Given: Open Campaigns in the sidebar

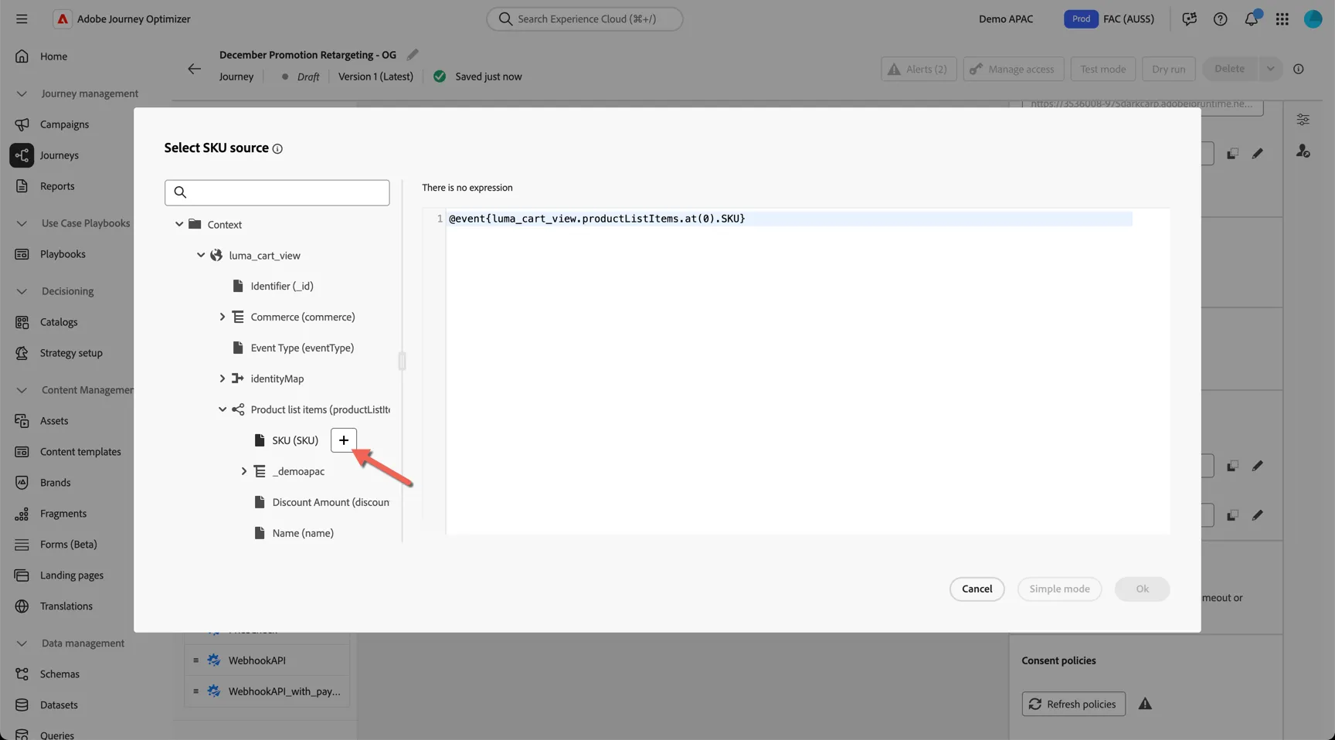Looking at the screenshot, I should 64,124.
